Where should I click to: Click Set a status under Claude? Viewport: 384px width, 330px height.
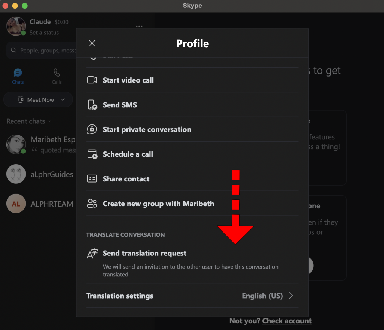(x=45, y=33)
